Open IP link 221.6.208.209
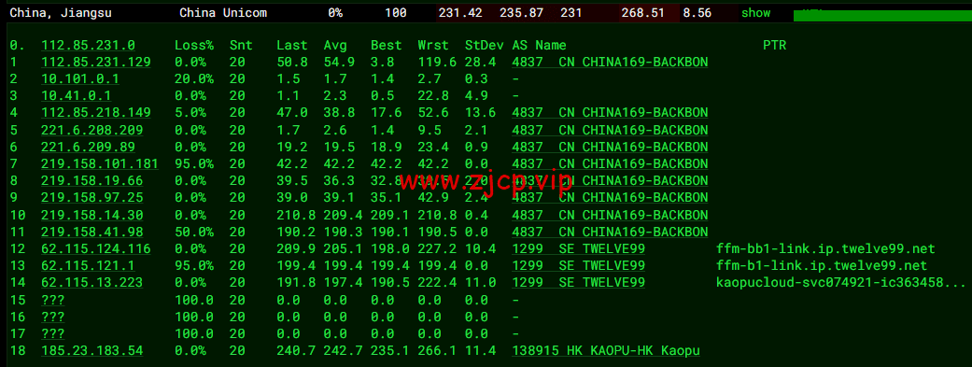The image size is (972, 367). coord(92,130)
